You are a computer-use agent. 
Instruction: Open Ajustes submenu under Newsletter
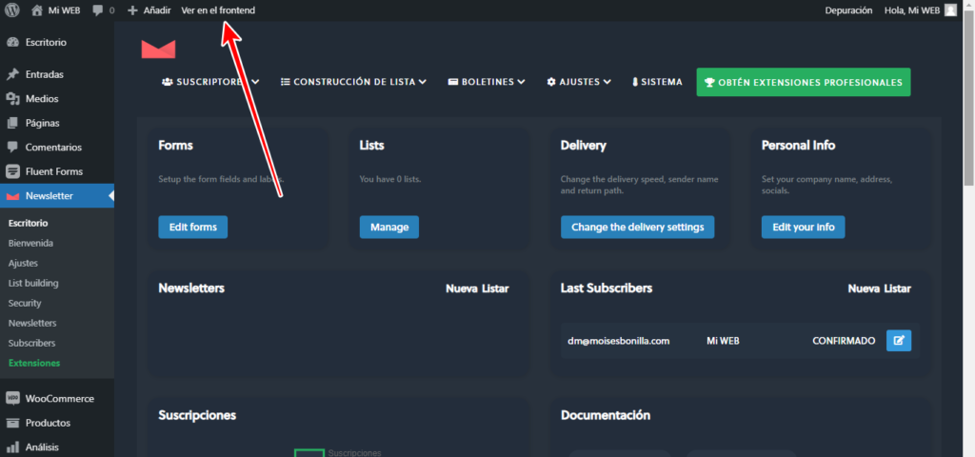(x=23, y=263)
